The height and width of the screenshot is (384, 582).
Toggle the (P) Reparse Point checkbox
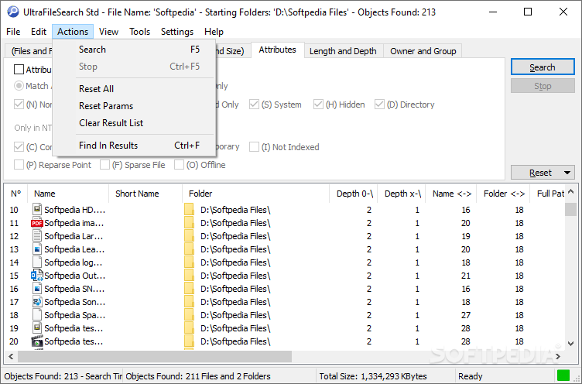click(x=19, y=165)
